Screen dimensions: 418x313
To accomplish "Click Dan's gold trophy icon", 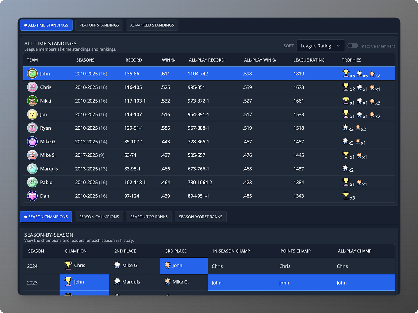I will tap(346, 196).
